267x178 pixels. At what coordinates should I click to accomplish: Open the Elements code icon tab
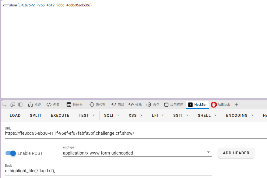pos(49,105)
